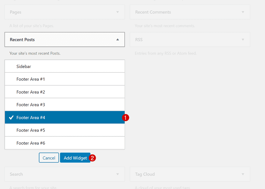Viewport: 265px width, 189px height.
Task: Open the RSS widget dropdown arrow
Action: click(243, 39)
